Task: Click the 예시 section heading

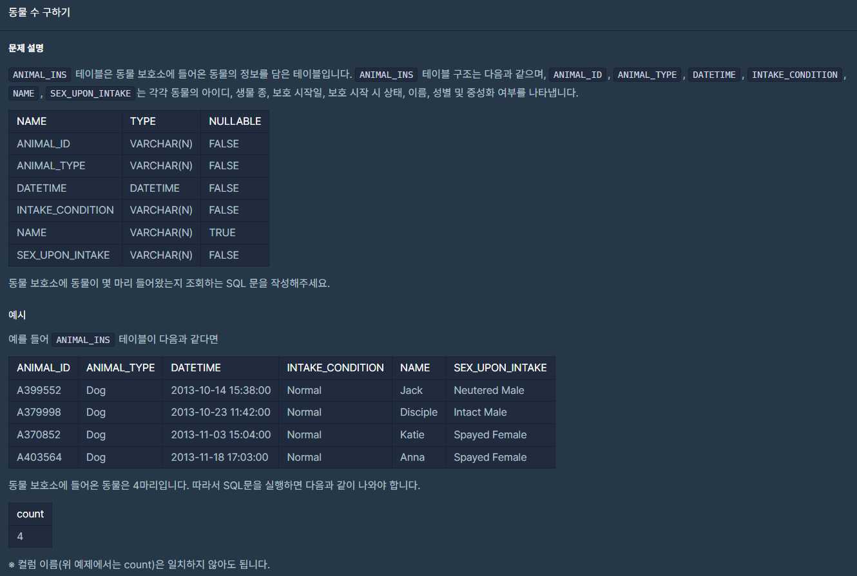Action: 17,315
